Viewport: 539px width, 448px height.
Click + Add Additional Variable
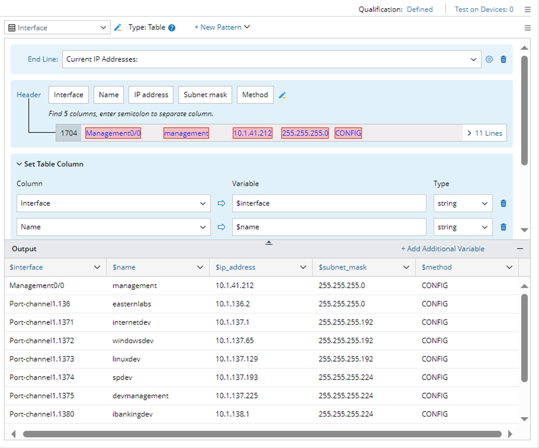(x=442, y=249)
